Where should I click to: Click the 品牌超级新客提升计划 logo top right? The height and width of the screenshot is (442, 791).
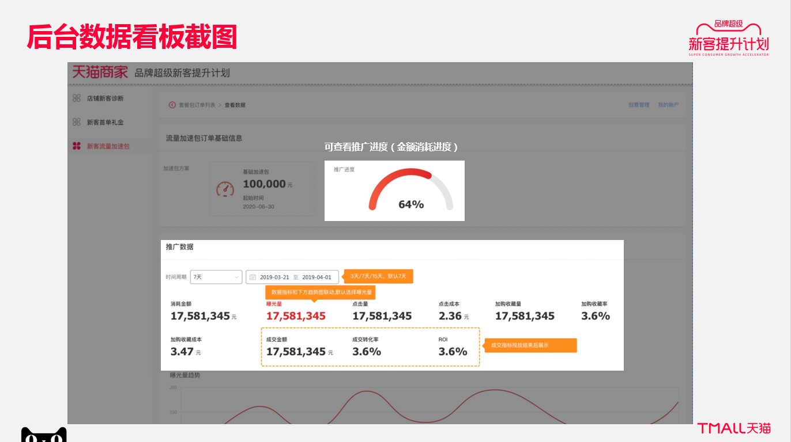tap(729, 39)
